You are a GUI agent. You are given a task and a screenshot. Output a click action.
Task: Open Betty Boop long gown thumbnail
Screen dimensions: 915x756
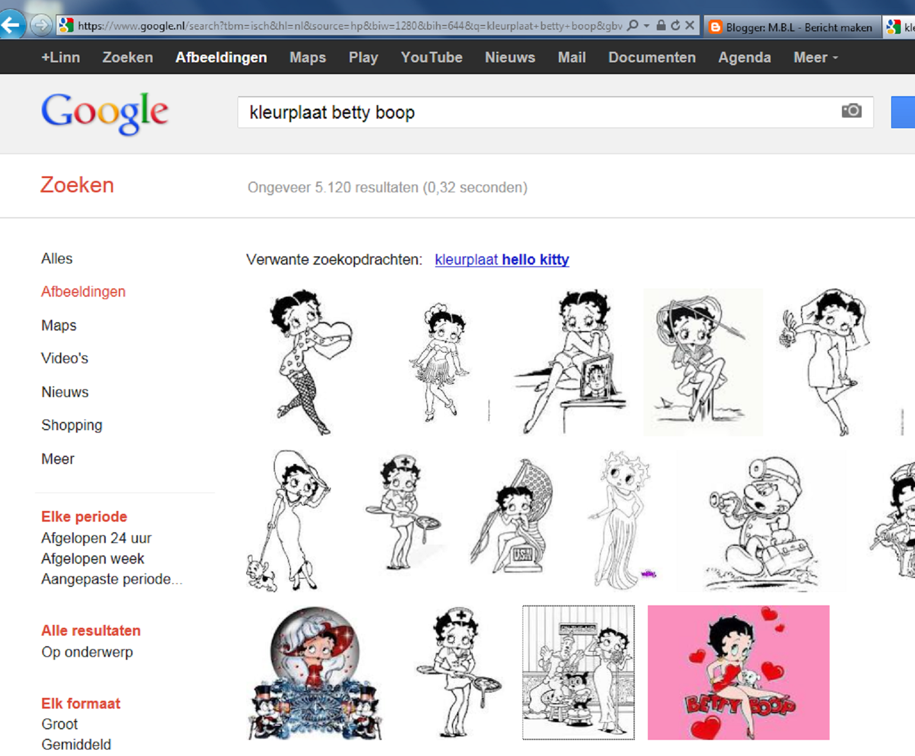[622, 520]
